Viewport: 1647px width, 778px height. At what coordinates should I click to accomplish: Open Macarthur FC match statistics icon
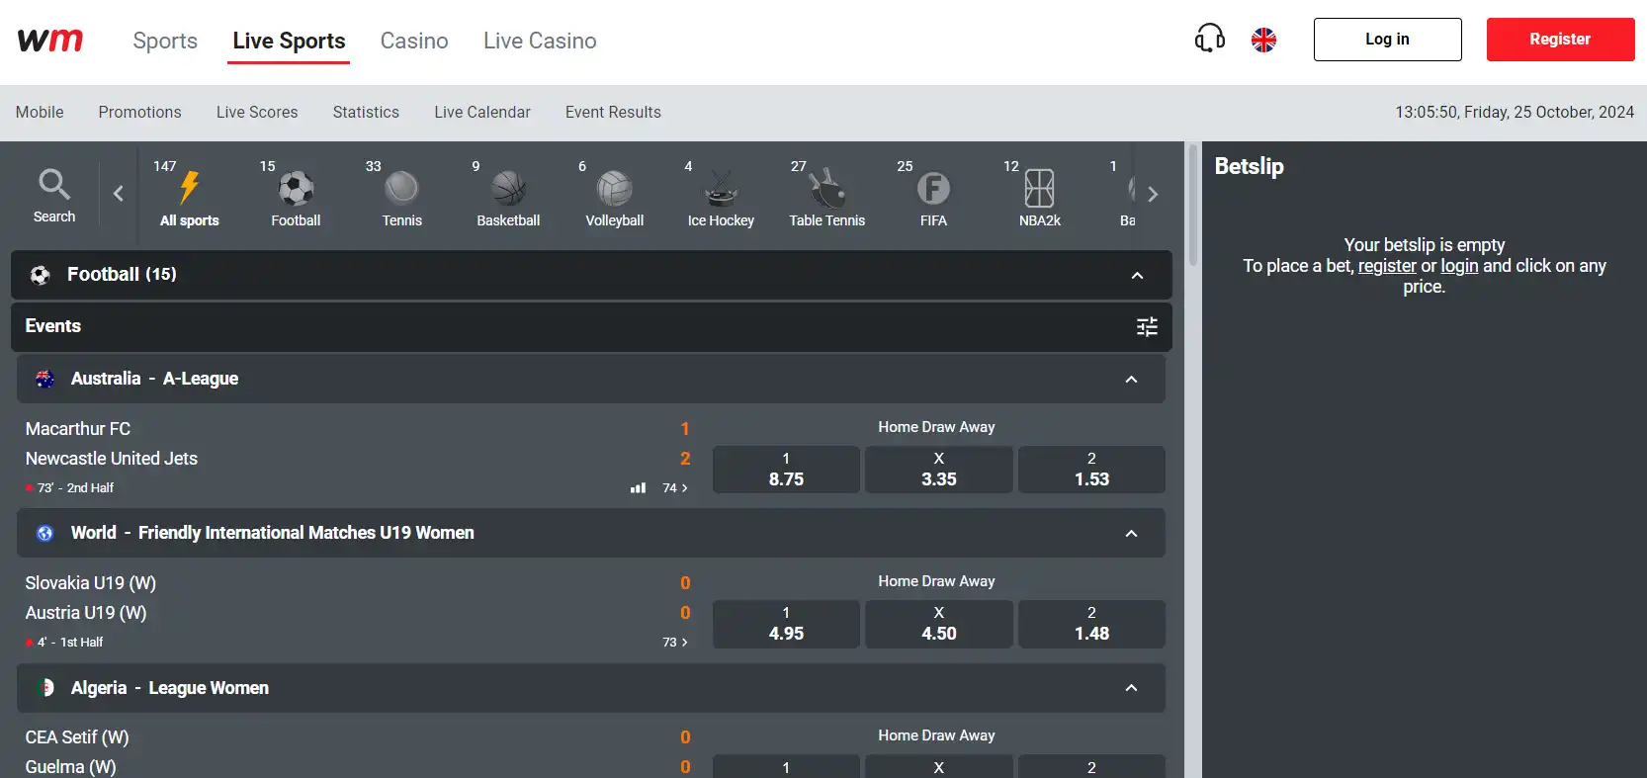639,488
